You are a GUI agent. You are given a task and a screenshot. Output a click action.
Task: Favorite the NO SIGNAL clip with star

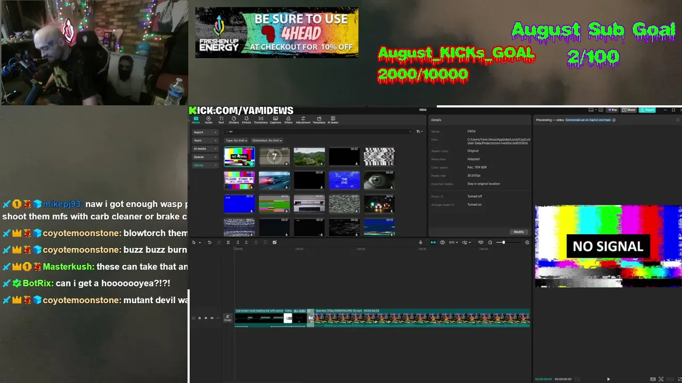tap(246, 164)
